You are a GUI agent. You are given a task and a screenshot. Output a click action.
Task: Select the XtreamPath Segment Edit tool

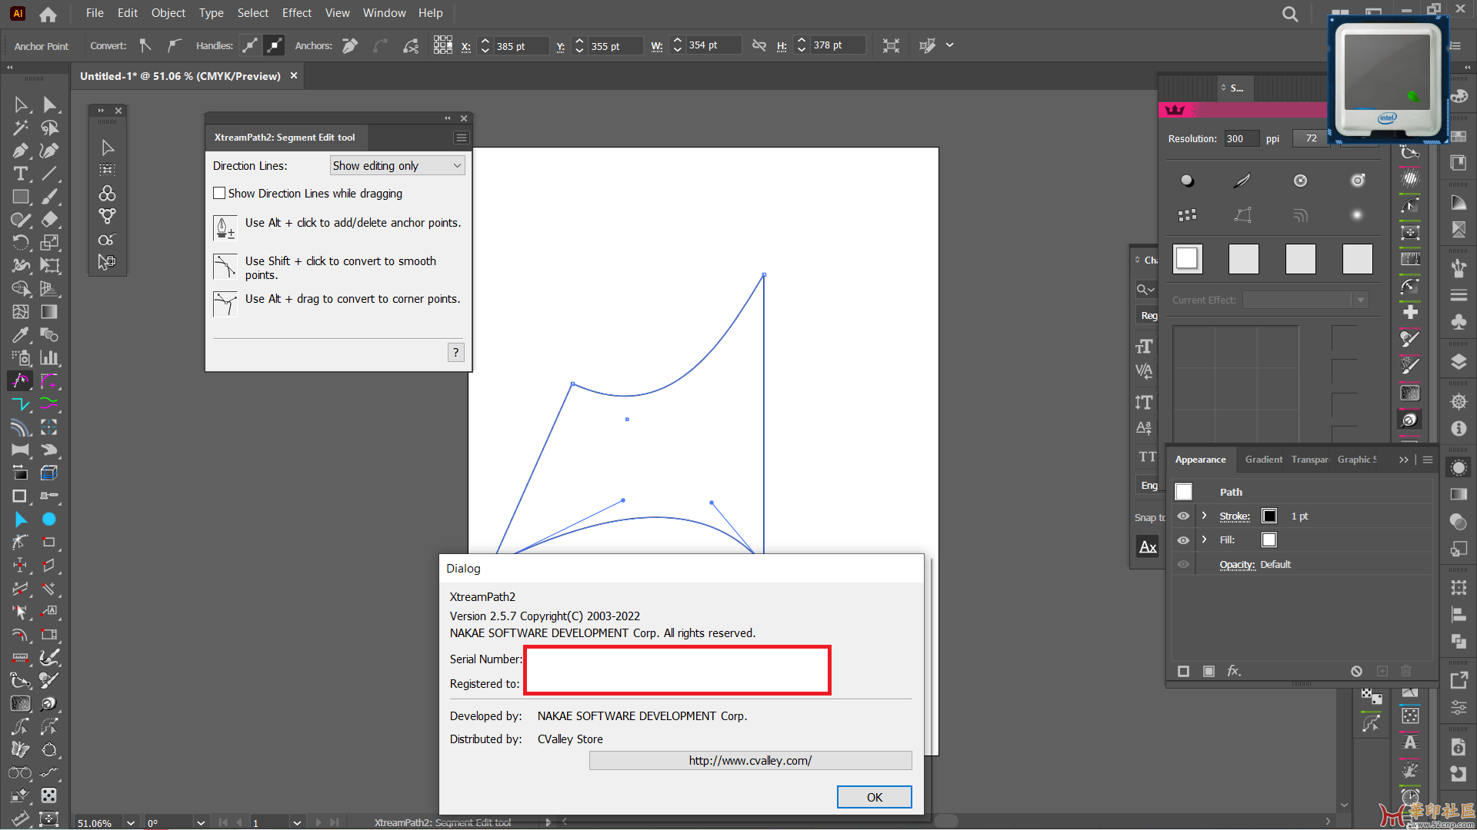pos(21,381)
